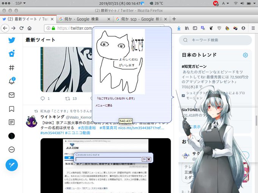Close the 最新ツイート Twitter tab
Image resolution: width=258 pixels, height=193 pixels.
click(x=52, y=19)
